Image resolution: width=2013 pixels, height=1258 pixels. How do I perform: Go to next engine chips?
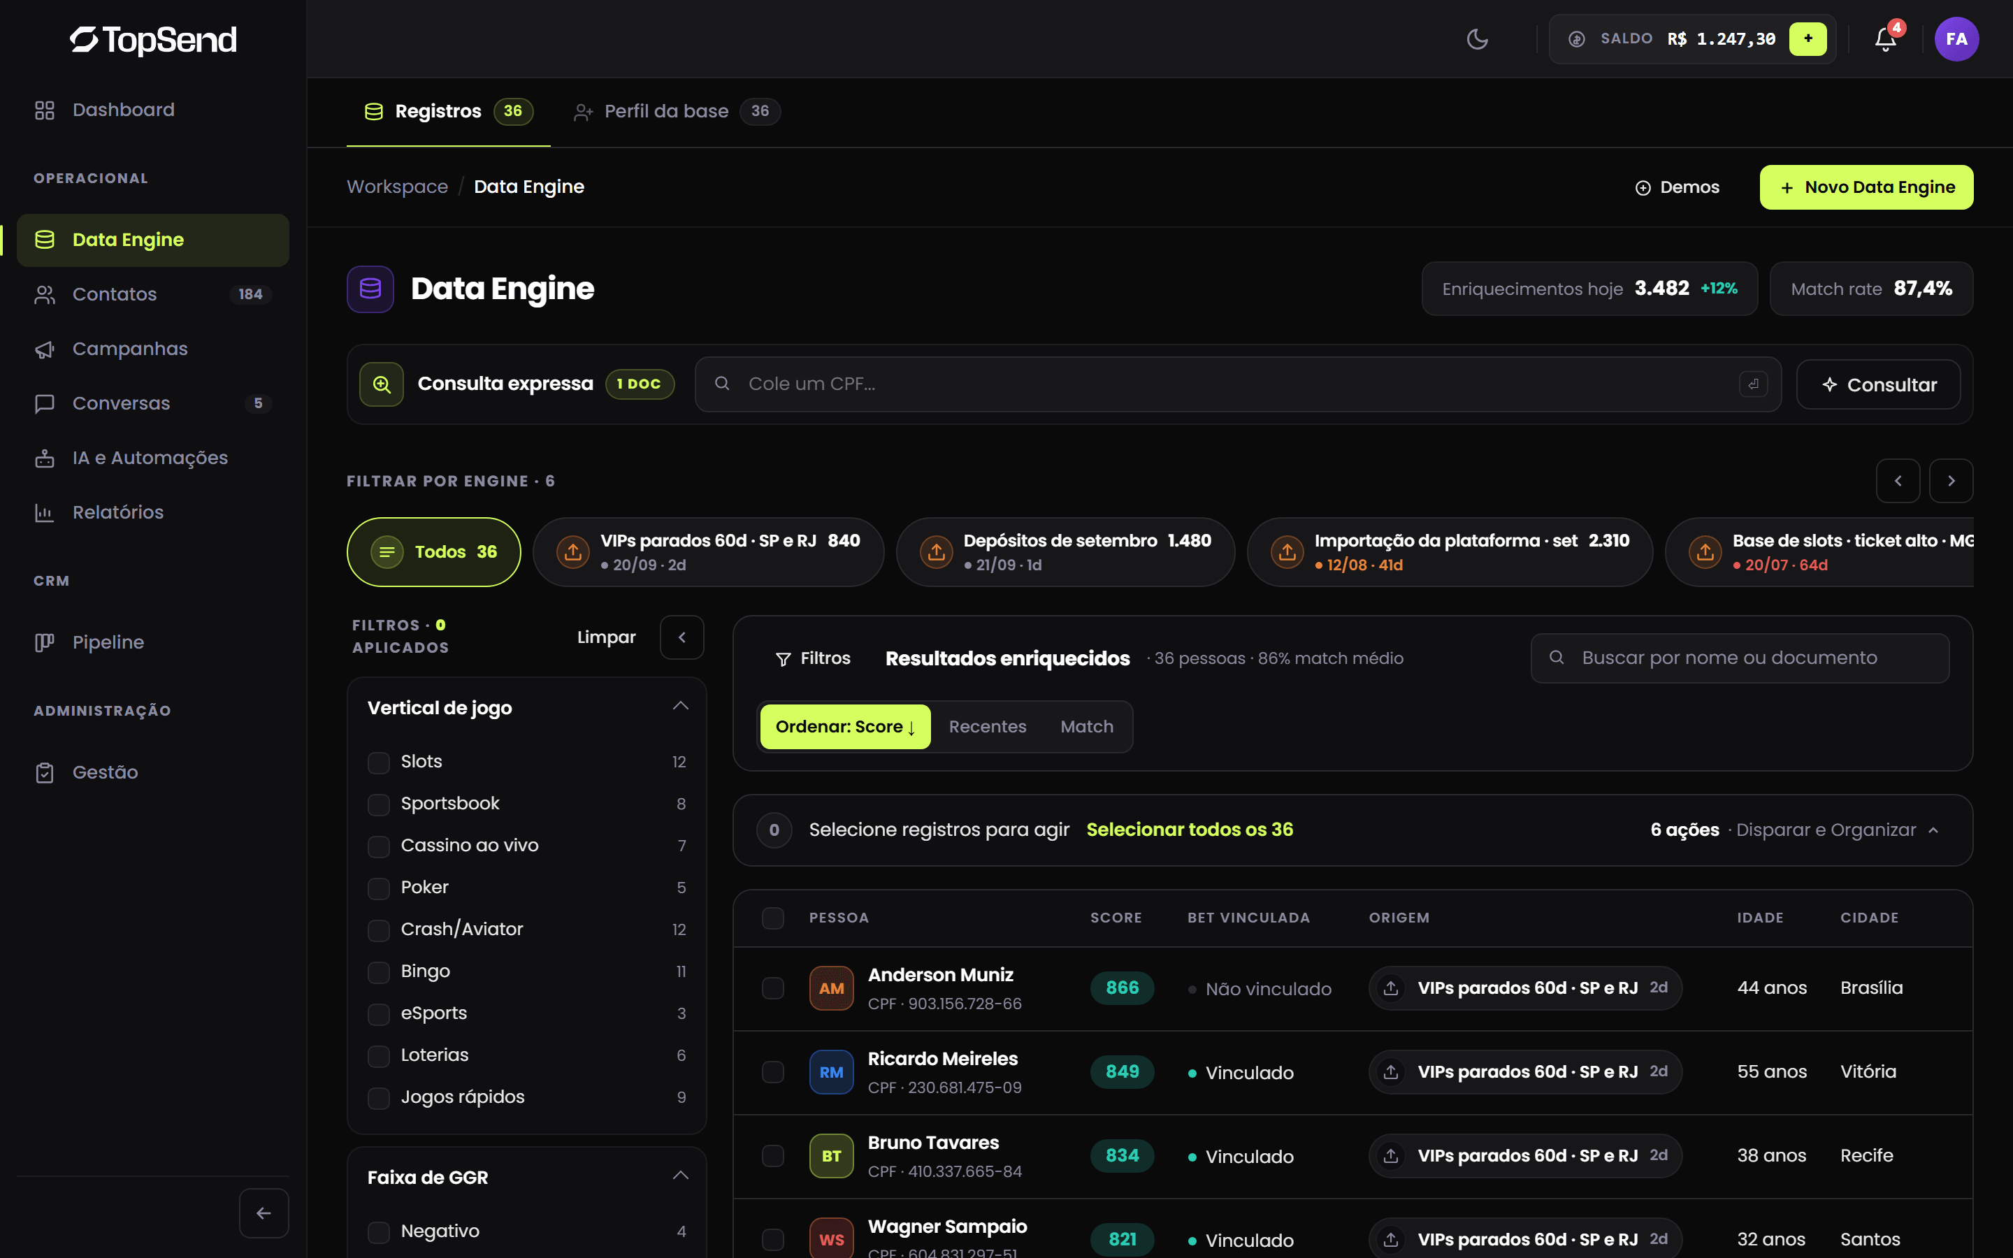[x=1951, y=481]
